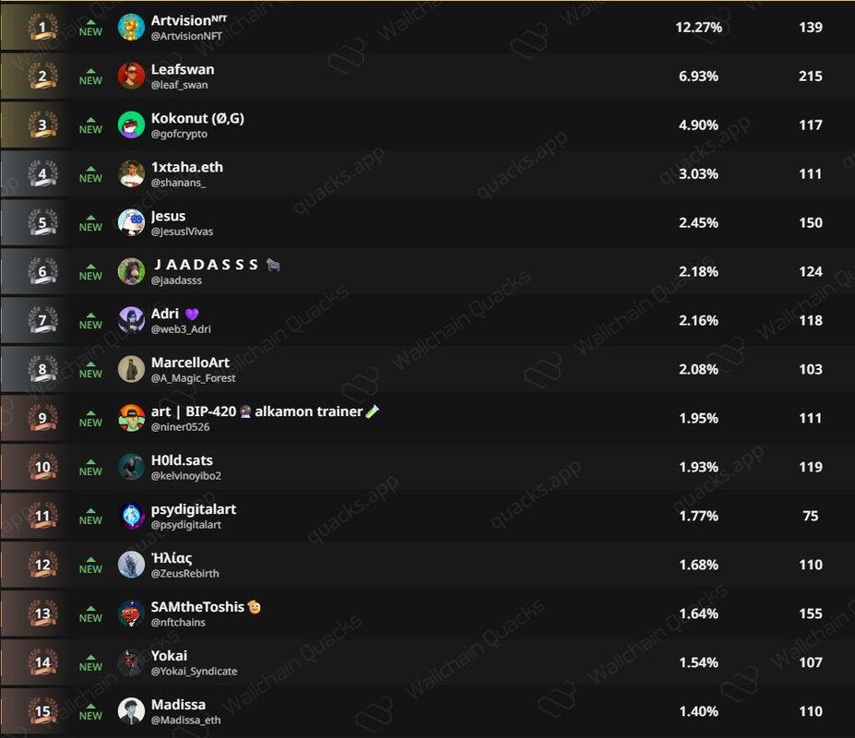855x738 pixels.
Task: Click ArtvisionNFT's profile avatar
Action: coord(131,27)
